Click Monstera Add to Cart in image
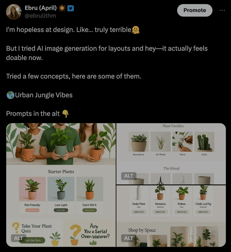This screenshot has height=252, width=231. point(160,212)
